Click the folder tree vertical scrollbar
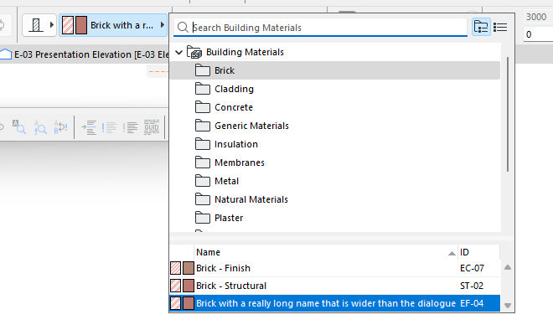 point(508,115)
